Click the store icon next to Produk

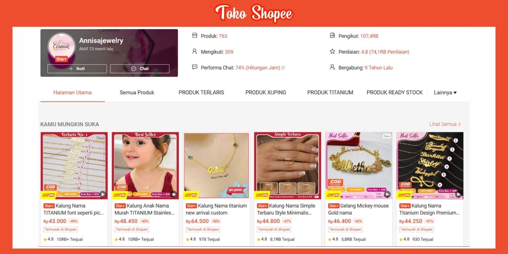[x=195, y=36]
